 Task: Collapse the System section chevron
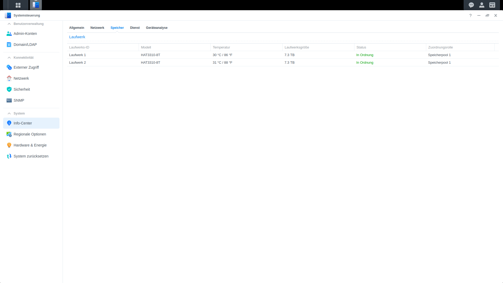click(9, 113)
